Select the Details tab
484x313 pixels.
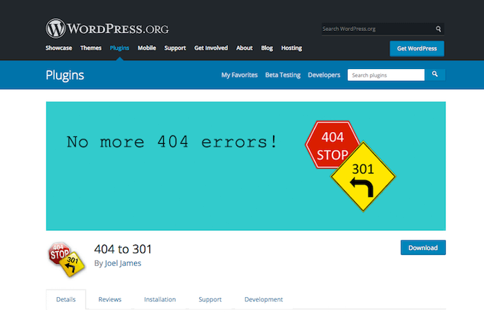[x=66, y=299]
